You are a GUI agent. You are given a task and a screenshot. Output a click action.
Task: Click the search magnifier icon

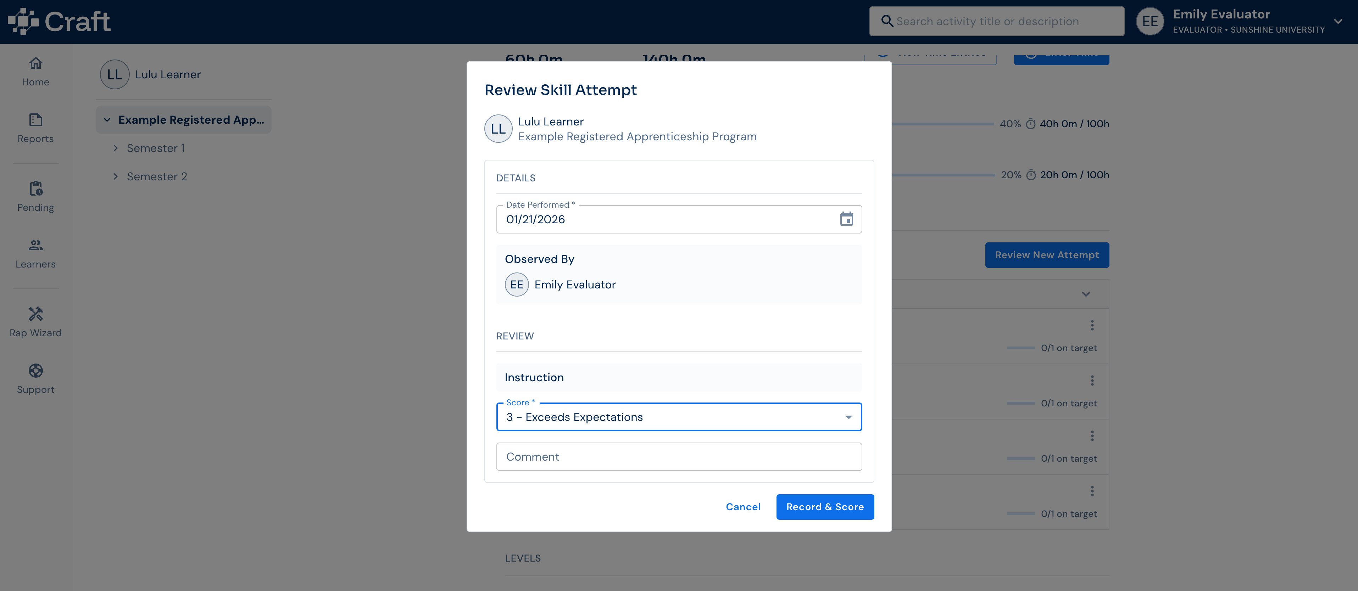[887, 21]
